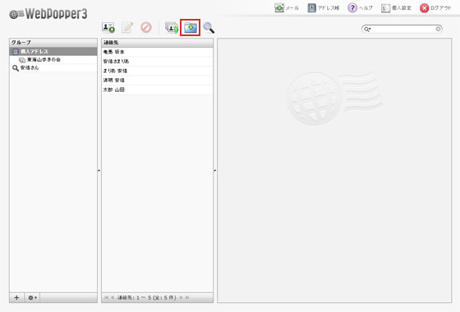This screenshot has height=312, width=460.
Task: Collapse the contact list via splitter handle
Action: point(215,170)
